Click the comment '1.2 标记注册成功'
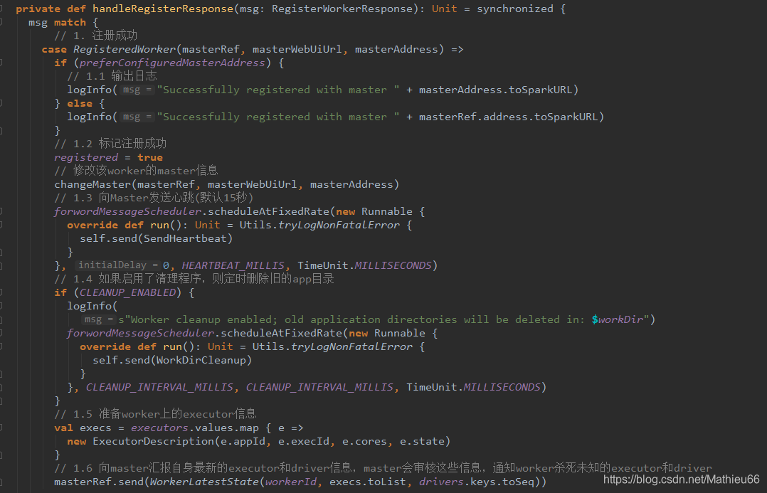This screenshot has width=767, height=493. (x=110, y=144)
